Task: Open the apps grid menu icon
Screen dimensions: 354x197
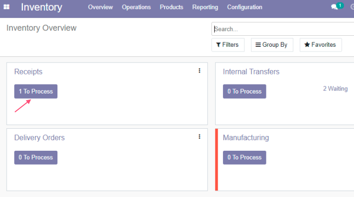Action: (x=7, y=7)
